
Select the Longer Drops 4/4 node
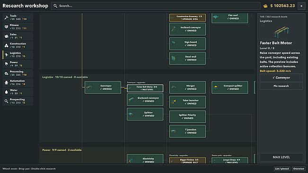coord(229,161)
